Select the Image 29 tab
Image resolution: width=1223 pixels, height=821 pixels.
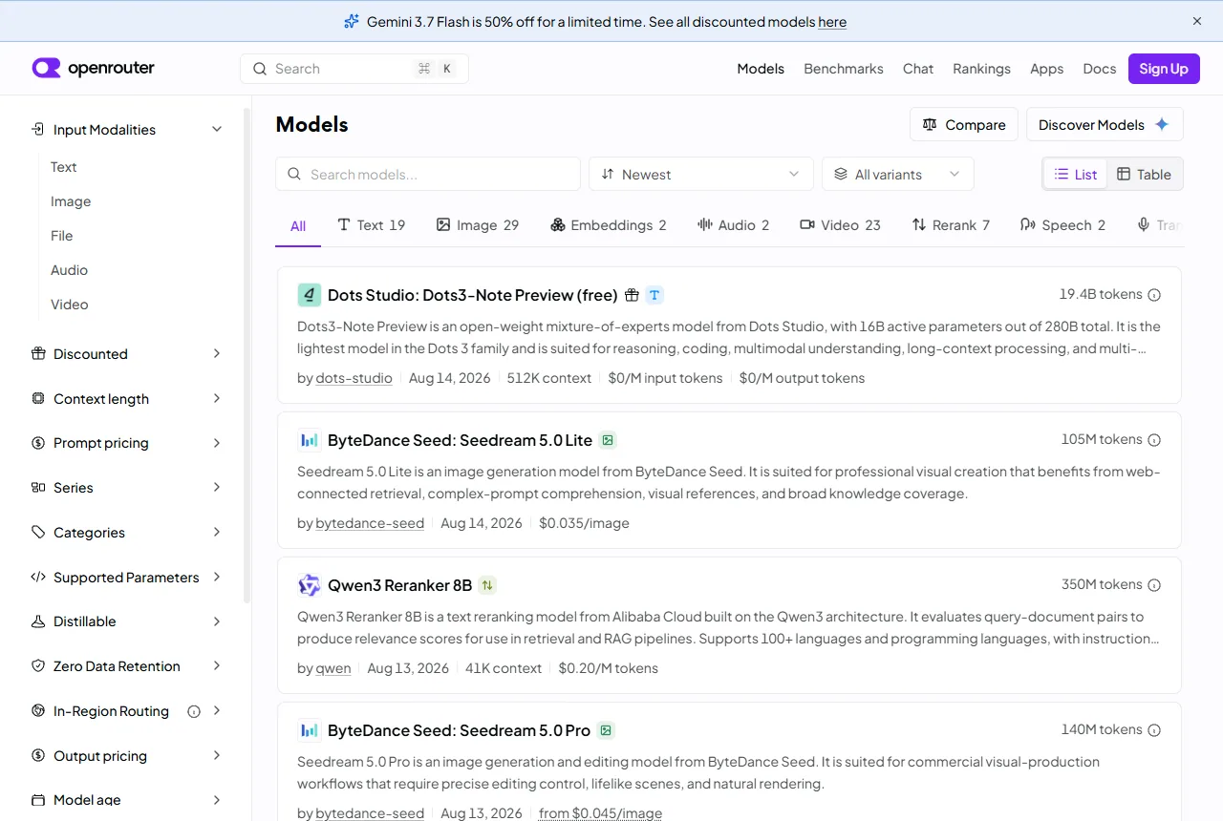point(478,225)
